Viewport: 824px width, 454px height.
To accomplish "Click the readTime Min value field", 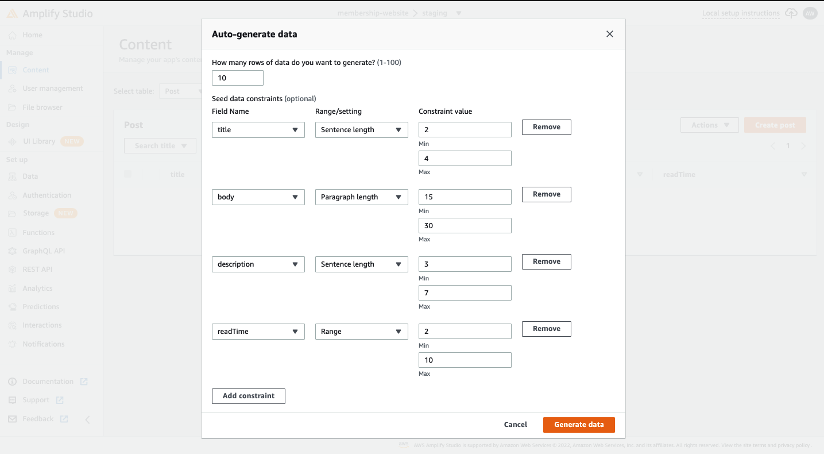I will [x=465, y=332].
